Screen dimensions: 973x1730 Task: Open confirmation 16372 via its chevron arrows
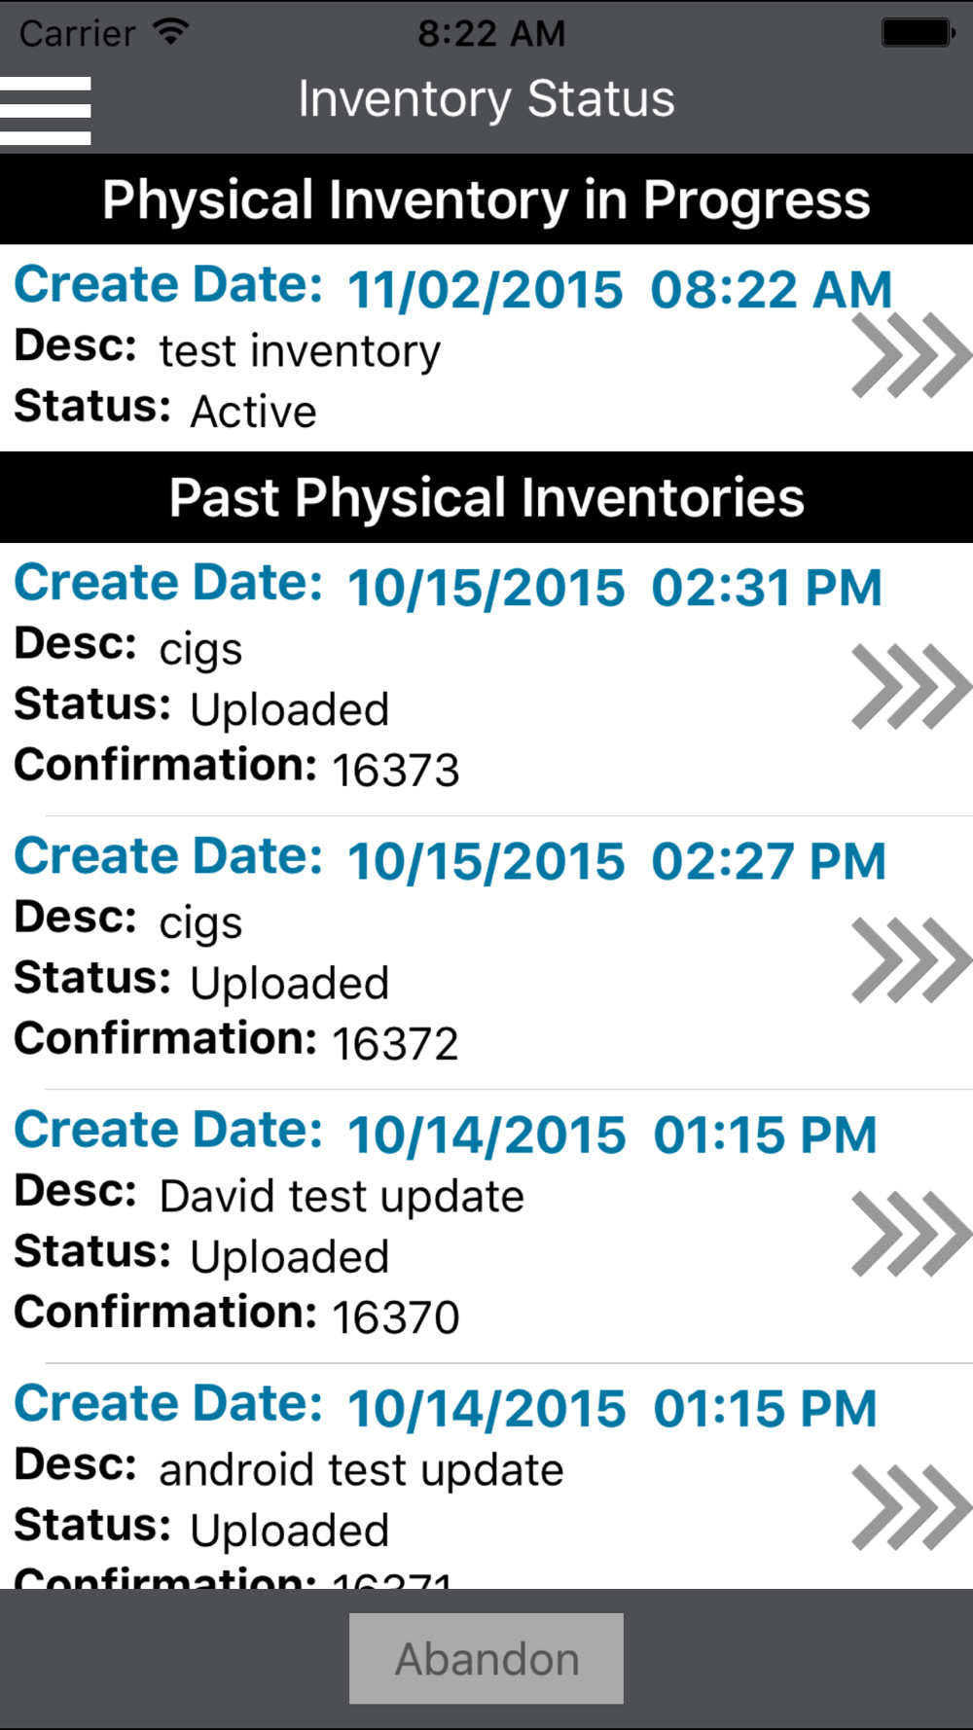[912, 959]
